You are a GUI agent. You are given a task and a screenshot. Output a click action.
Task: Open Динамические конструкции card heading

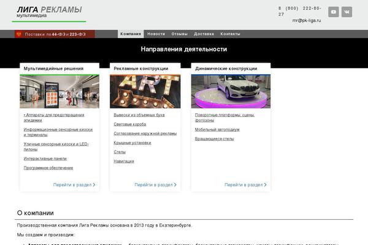(226, 69)
